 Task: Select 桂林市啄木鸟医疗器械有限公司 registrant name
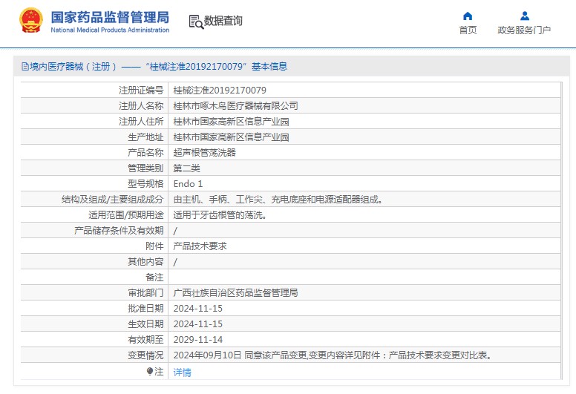[235, 106]
